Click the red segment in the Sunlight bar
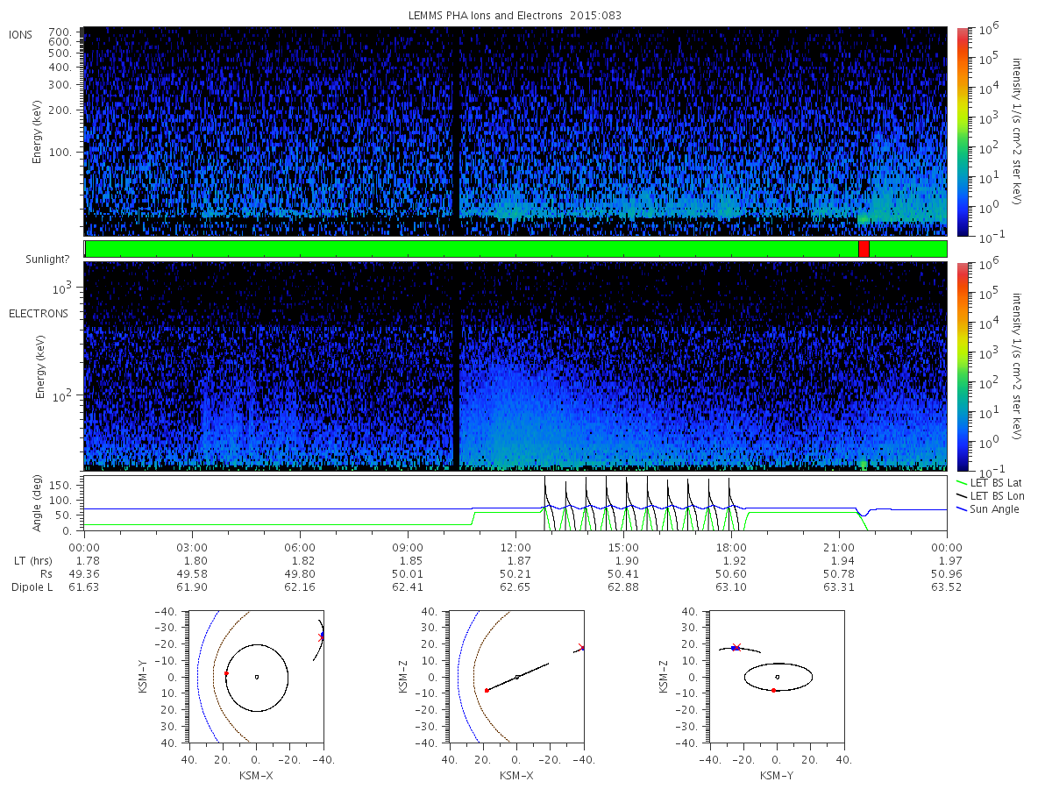Screen dimensions: 1052x789 pyautogui.click(x=864, y=249)
